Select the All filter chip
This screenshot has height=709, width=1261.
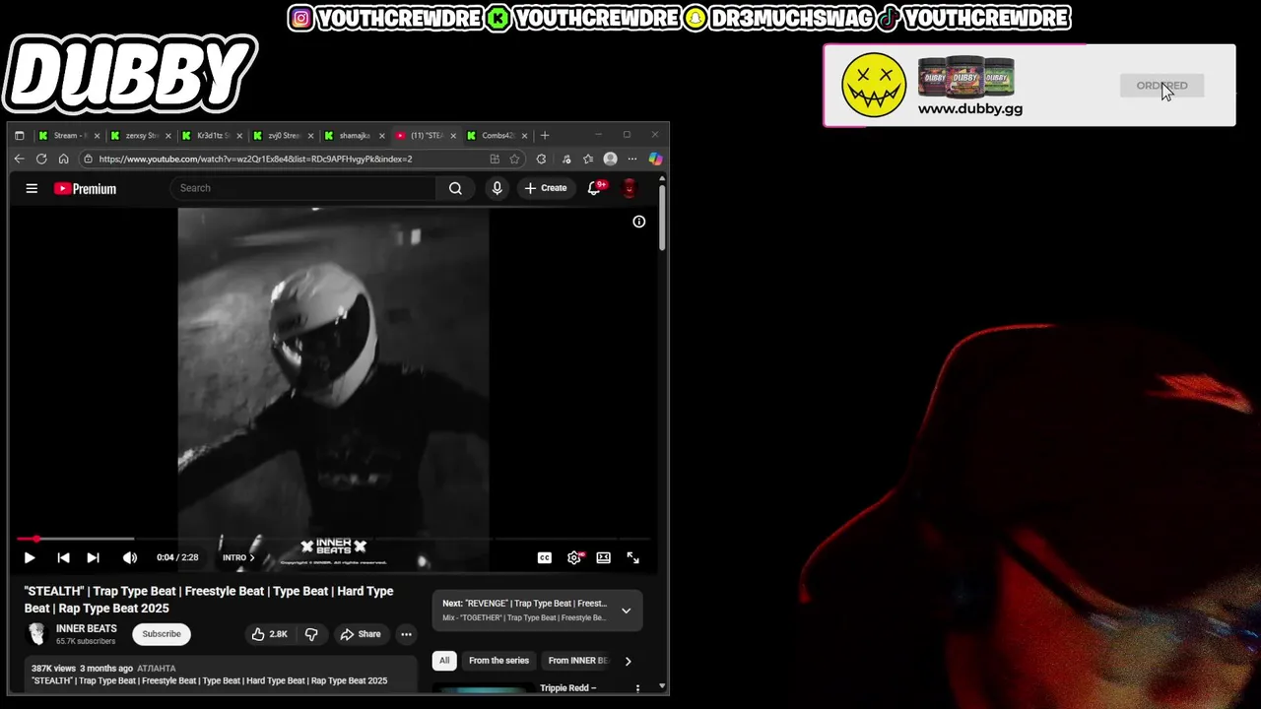[x=444, y=661]
